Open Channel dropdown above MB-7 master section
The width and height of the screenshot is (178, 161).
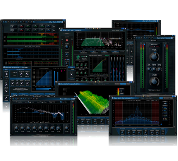click(x=67, y=34)
